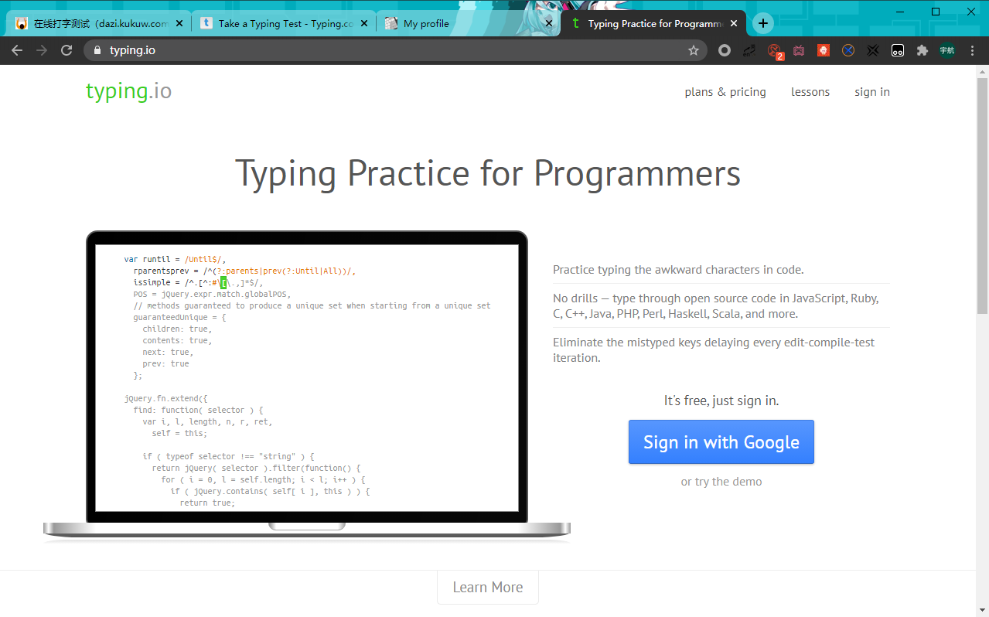Open Chrome's three-dot menu
The height and width of the screenshot is (617, 989).
click(973, 50)
